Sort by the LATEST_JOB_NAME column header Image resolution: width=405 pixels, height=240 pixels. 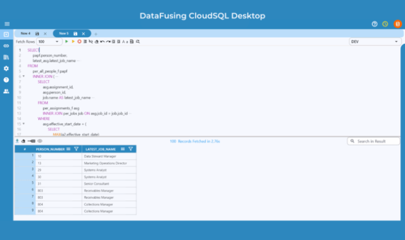[x=101, y=149]
